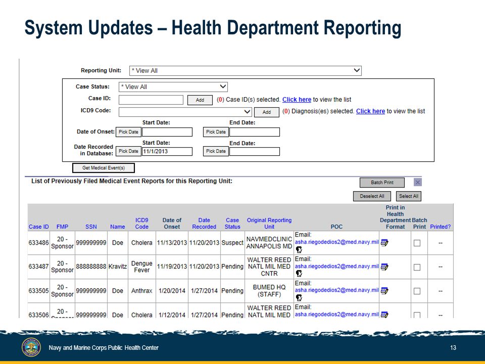Screen dimensions: 485x364
Task: Click Pick Date for Date of Onset start
Action: click(128, 132)
